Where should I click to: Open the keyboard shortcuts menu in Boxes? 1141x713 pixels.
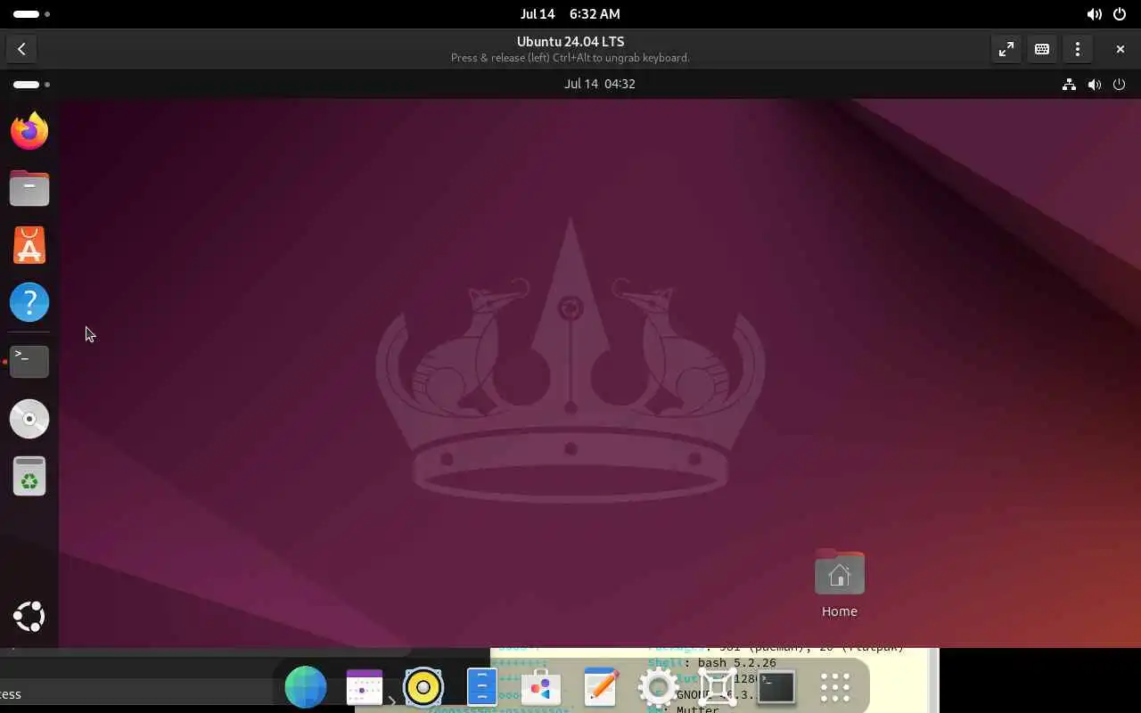tap(1042, 49)
